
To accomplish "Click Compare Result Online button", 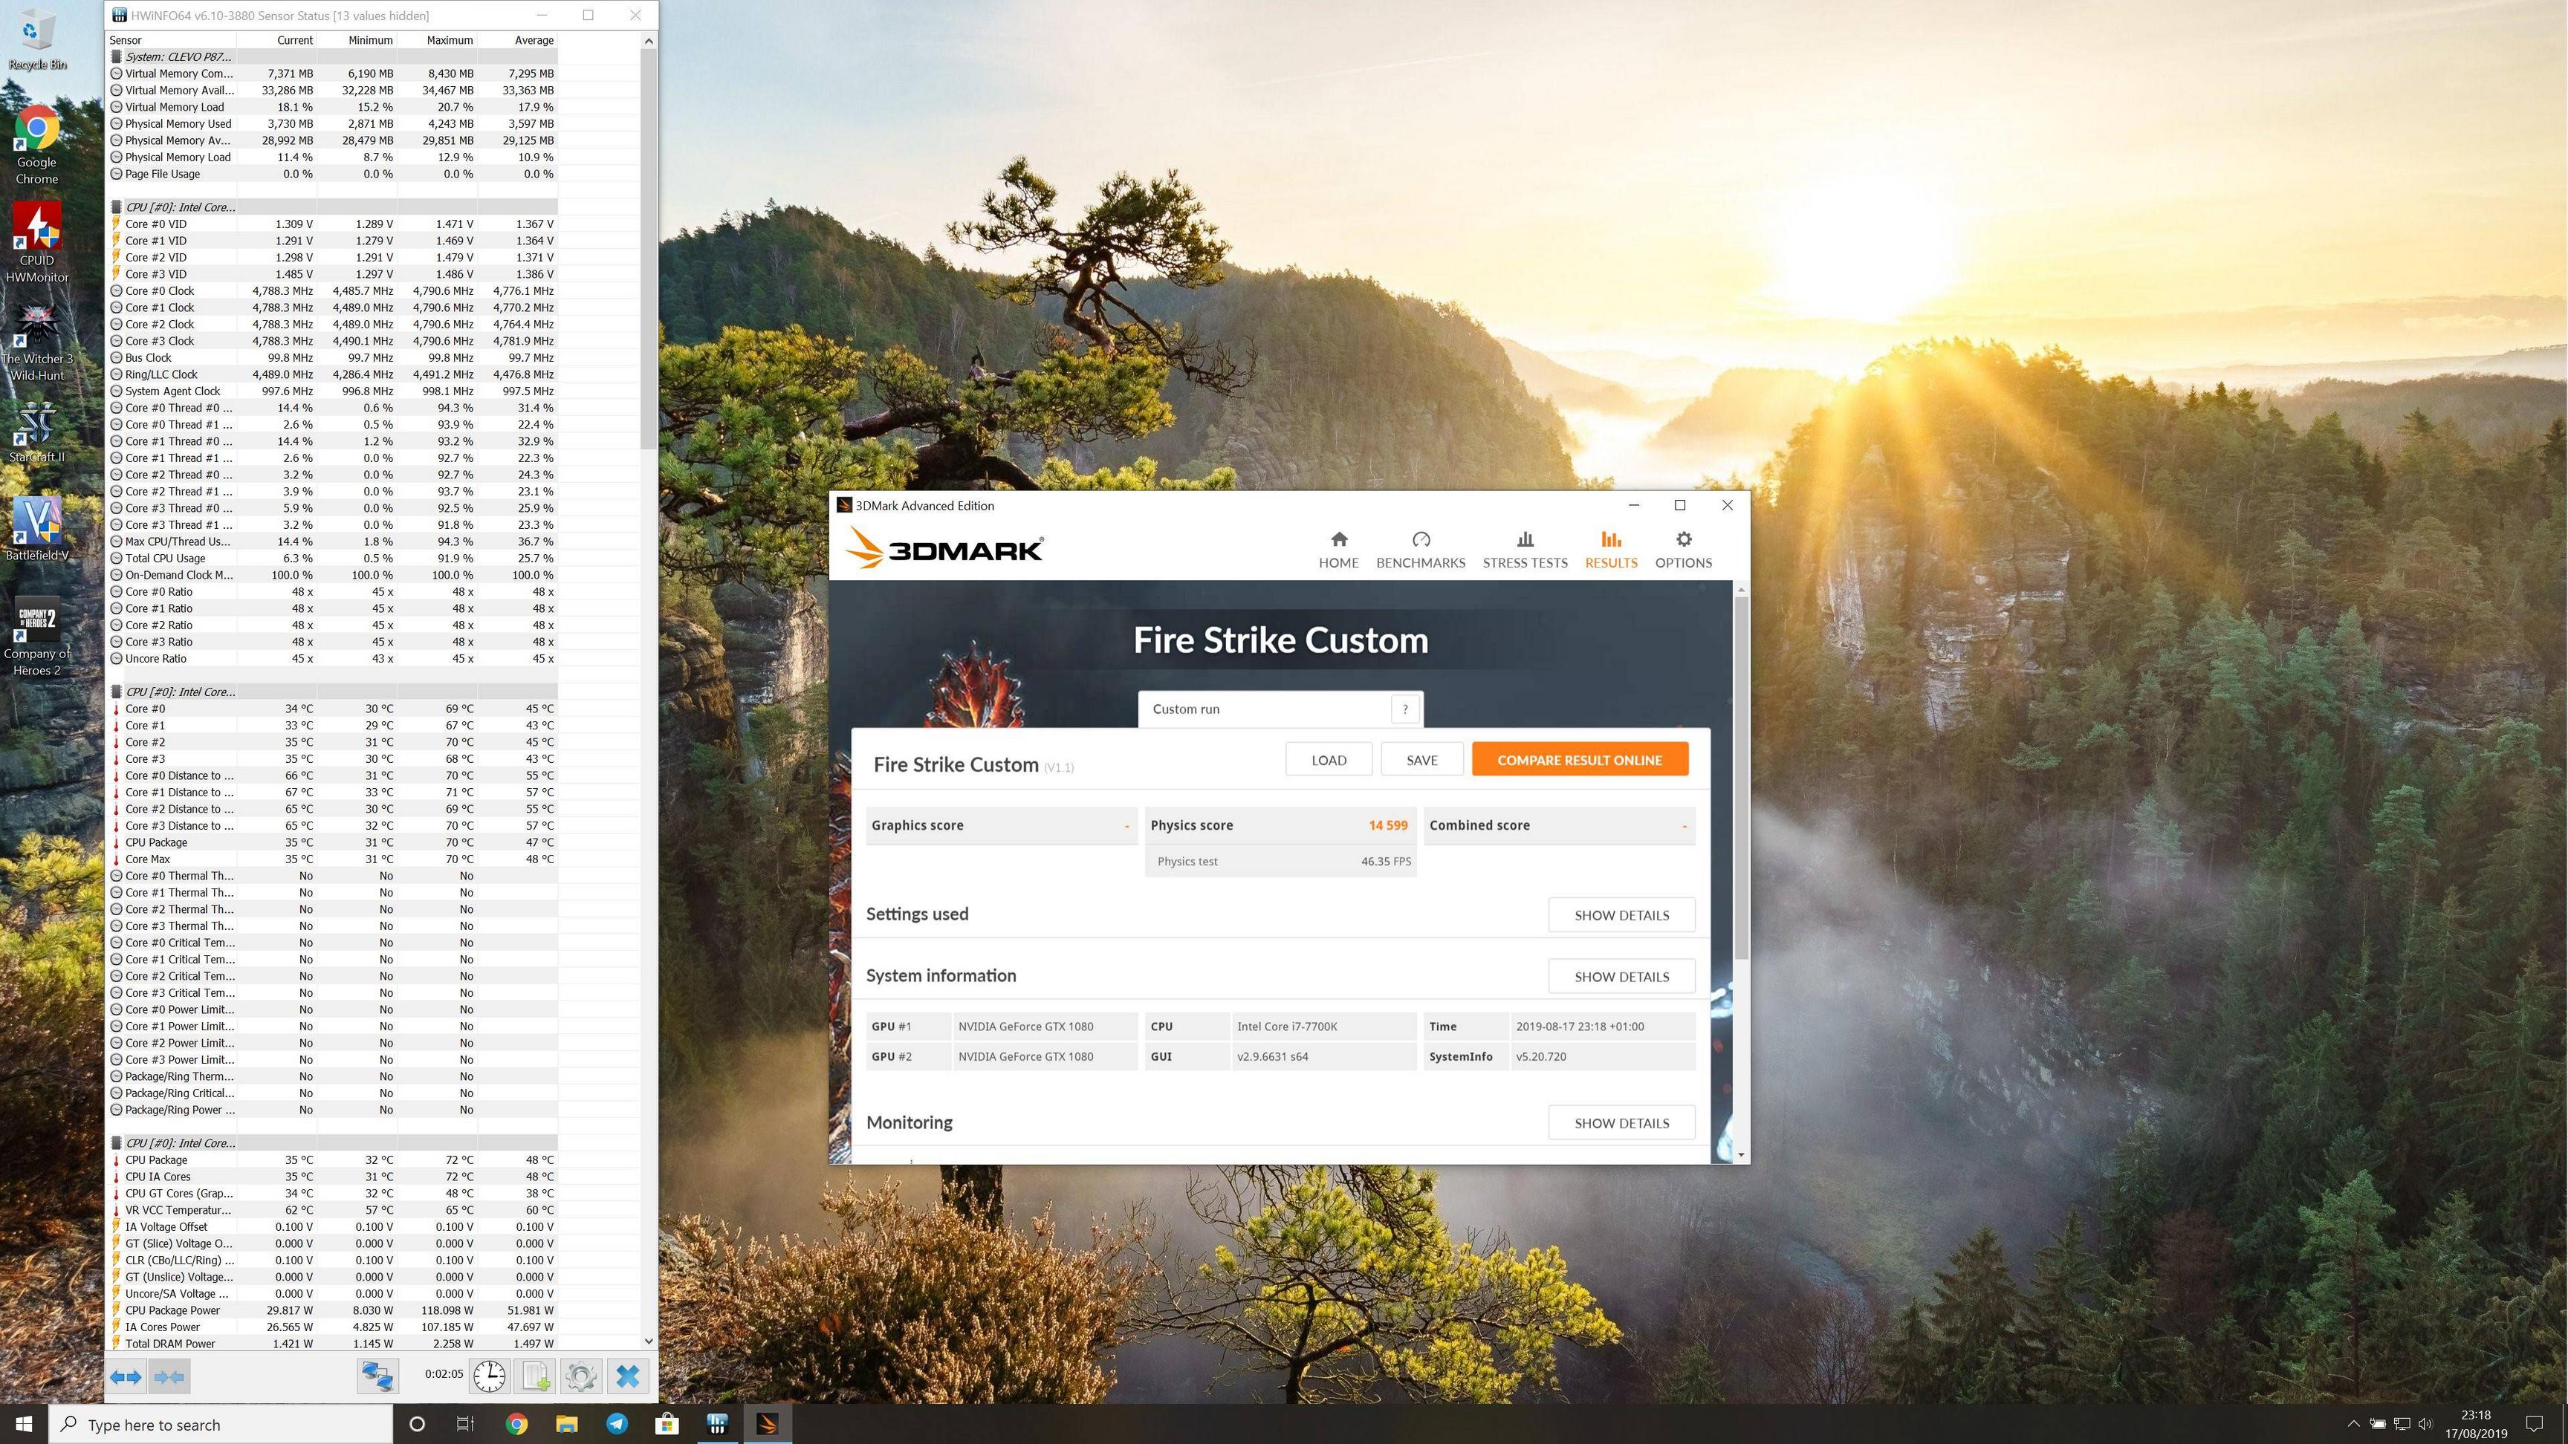I will coord(1579,759).
